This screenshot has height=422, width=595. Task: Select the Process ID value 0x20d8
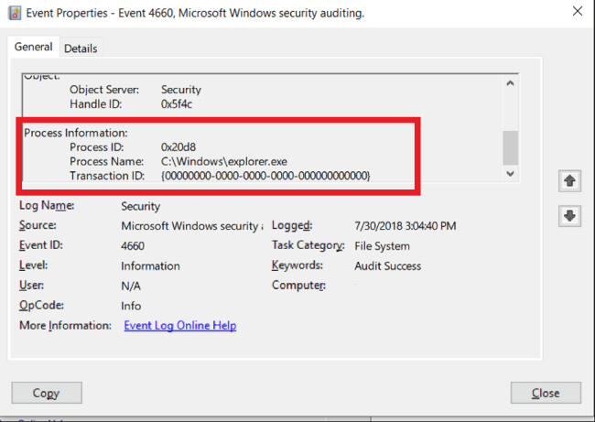click(178, 146)
